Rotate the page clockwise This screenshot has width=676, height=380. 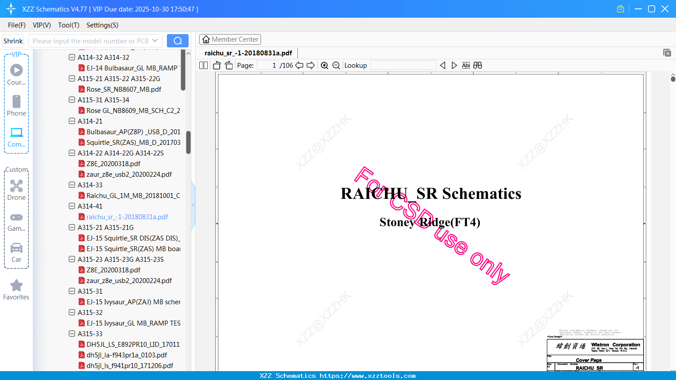229,65
